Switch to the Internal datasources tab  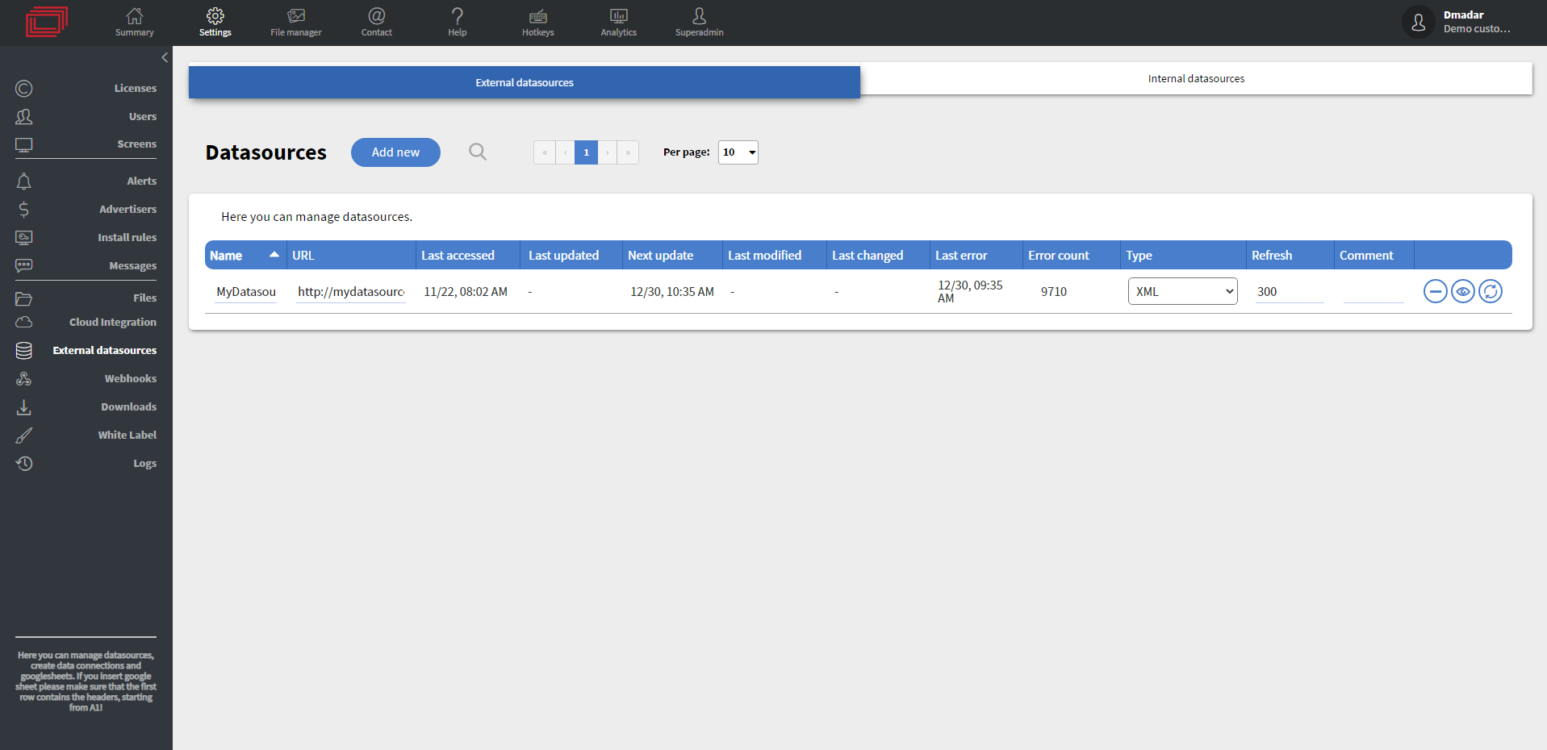click(1196, 78)
